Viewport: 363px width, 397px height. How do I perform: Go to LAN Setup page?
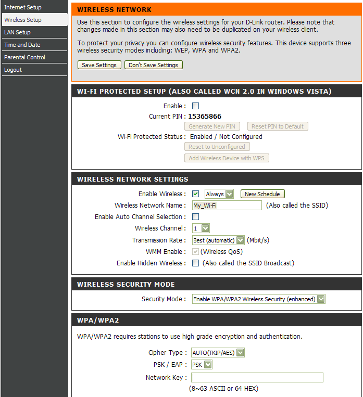[x=34, y=32]
